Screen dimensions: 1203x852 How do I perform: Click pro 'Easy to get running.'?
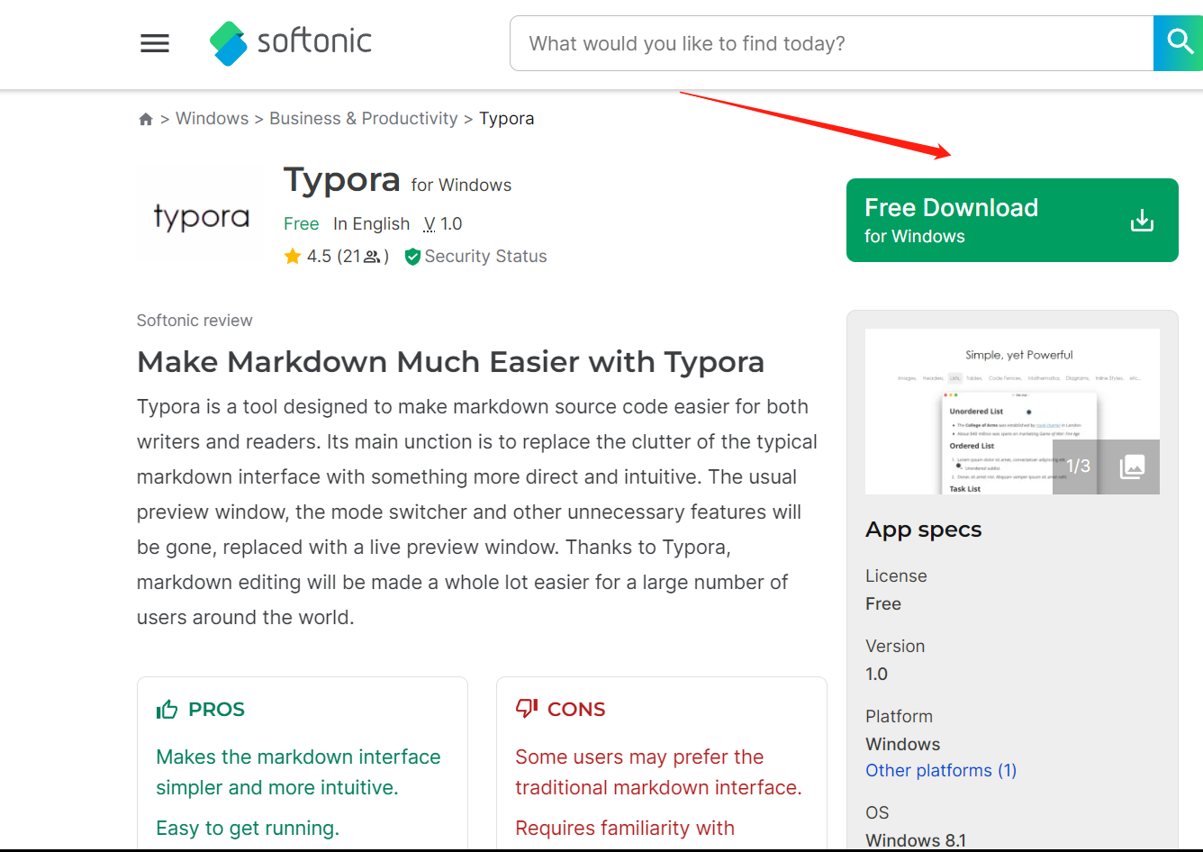pyautogui.click(x=248, y=829)
